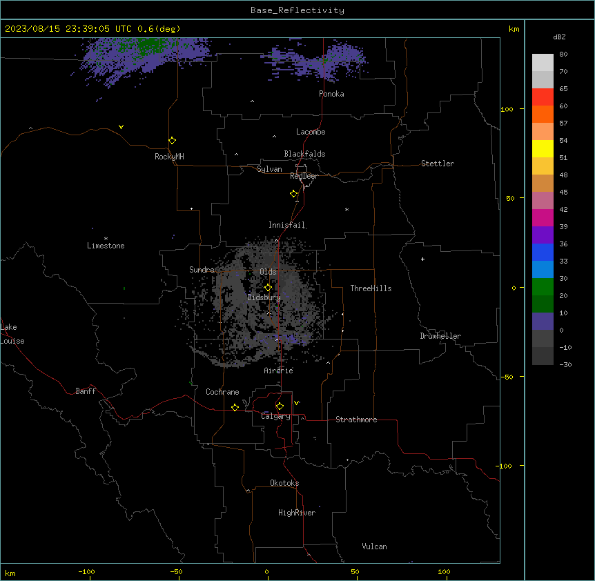Click the Blackfalds city label

point(304,154)
